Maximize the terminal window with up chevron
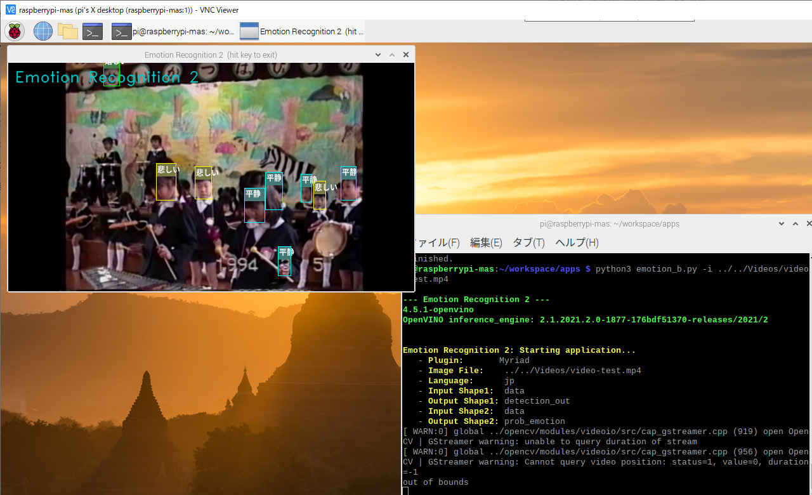This screenshot has height=495, width=812. pyautogui.click(x=795, y=223)
